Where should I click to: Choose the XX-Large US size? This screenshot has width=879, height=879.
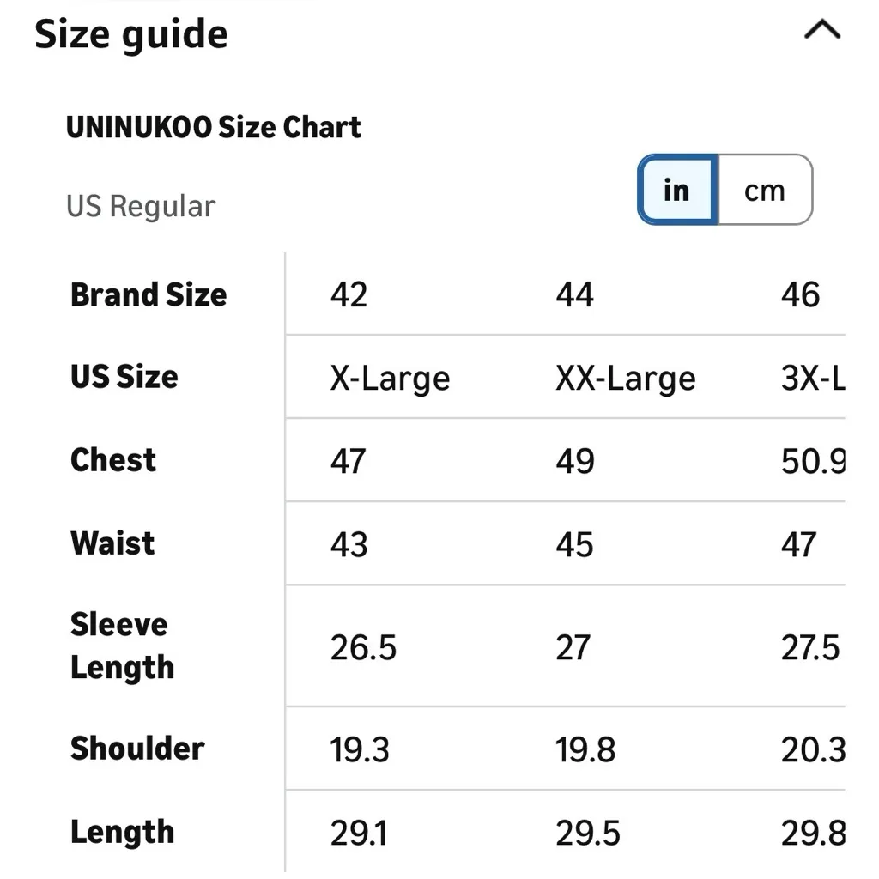tap(624, 378)
